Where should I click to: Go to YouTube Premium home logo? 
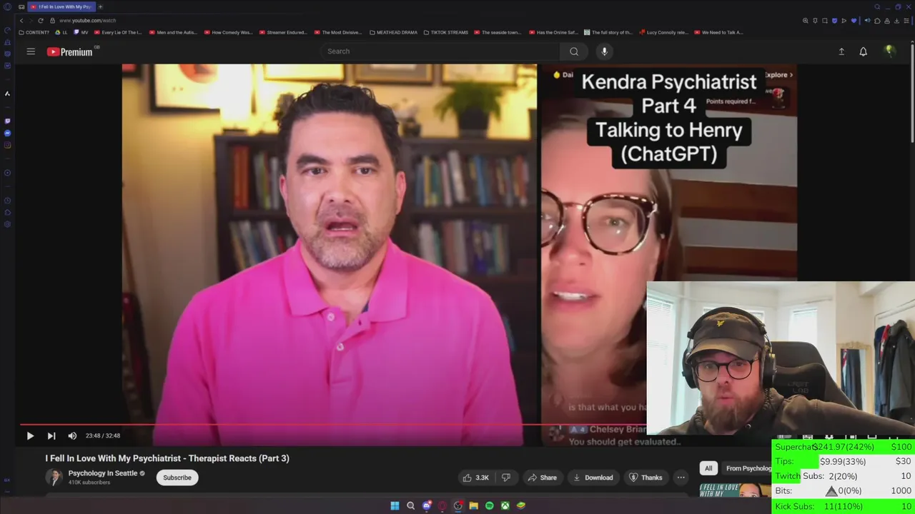point(70,51)
